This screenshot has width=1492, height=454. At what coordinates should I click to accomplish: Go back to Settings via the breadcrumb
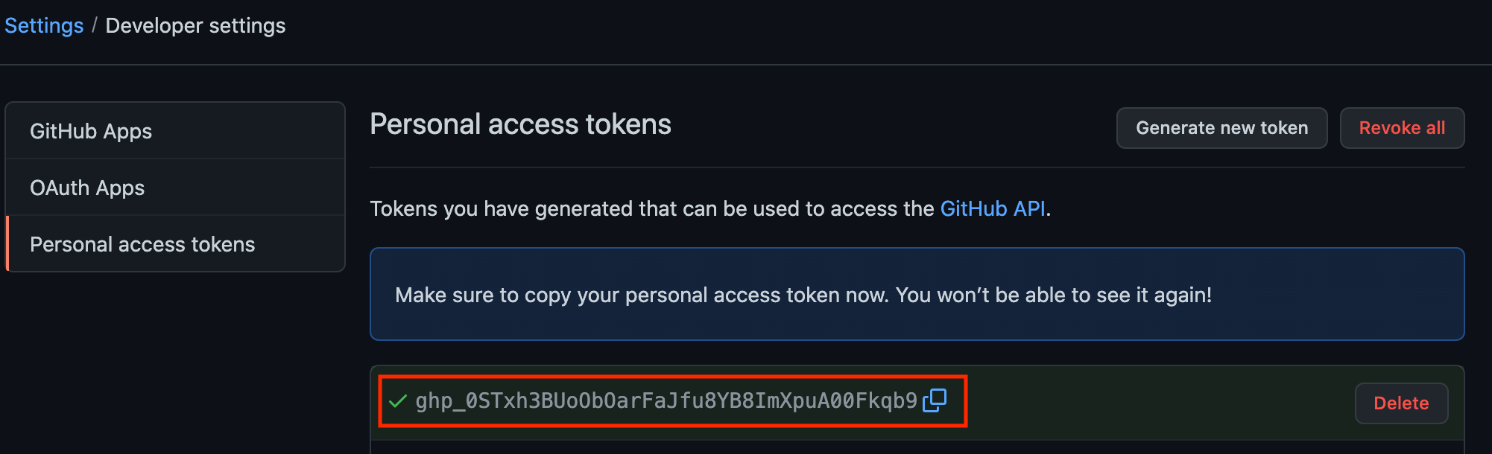click(x=44, y=25)
